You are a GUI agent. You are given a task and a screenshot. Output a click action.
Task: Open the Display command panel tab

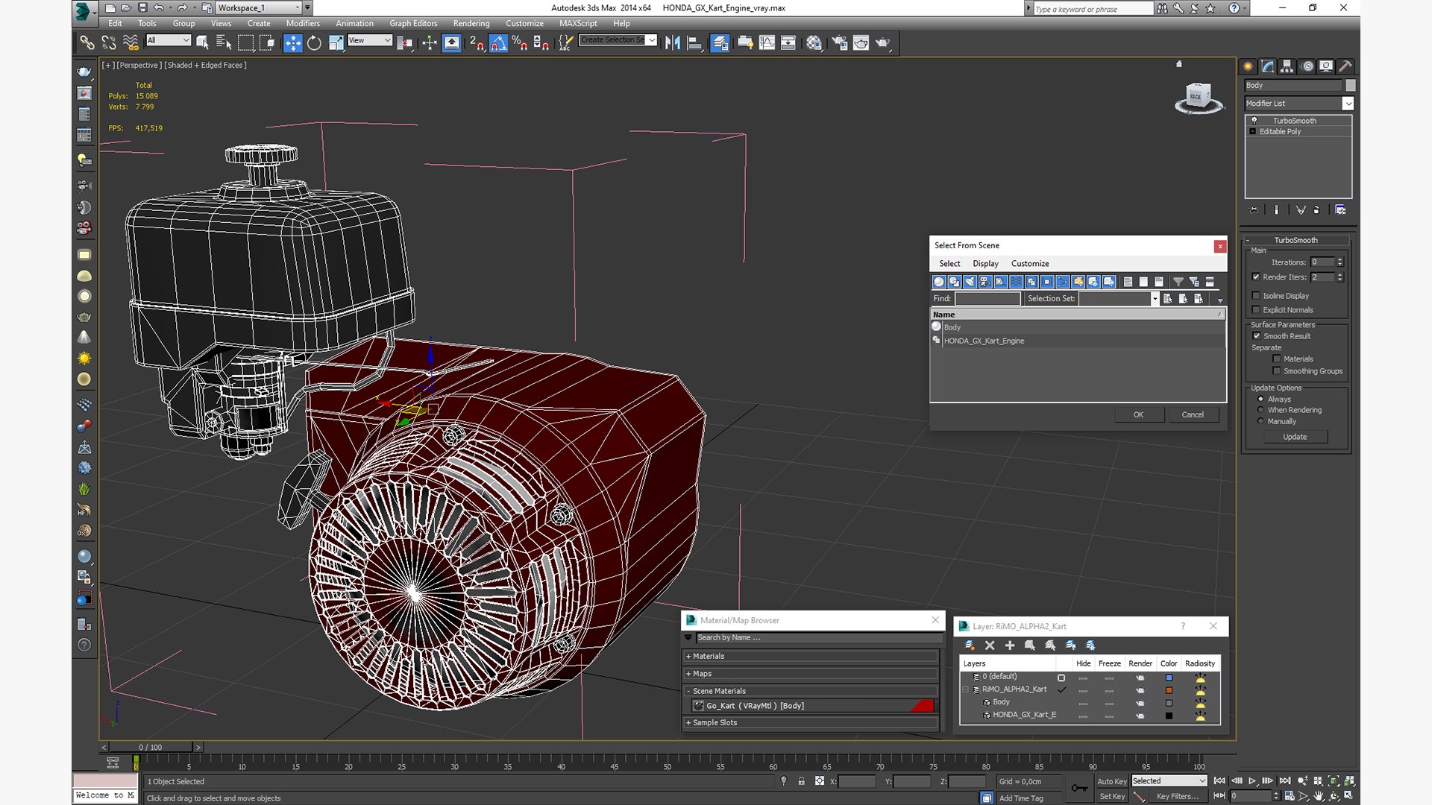pos(1325,66)
